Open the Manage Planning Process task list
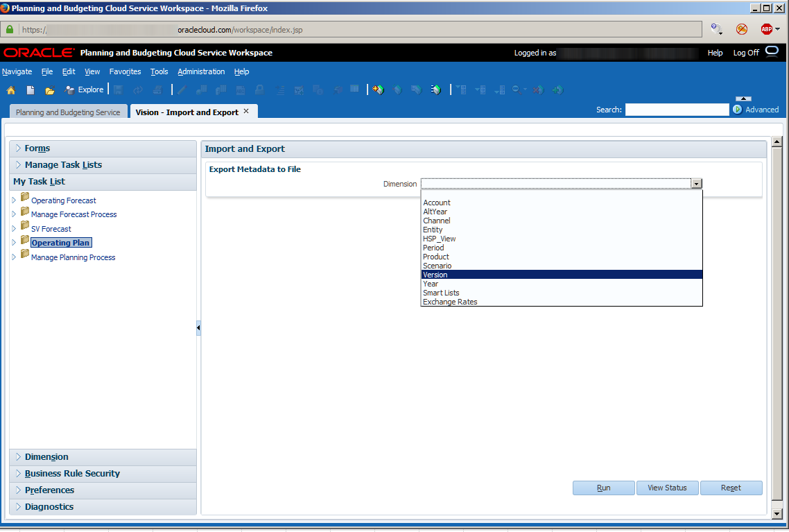Viewport: 789px width, 532px height. [73, 257]
